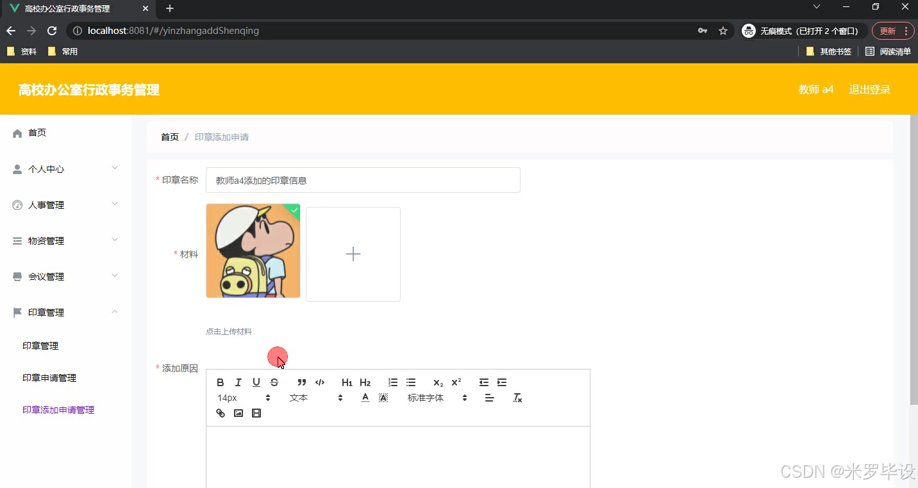
Task: Close the 高校办公室行政事务管理 tab
Action: (x=146, y=9)
